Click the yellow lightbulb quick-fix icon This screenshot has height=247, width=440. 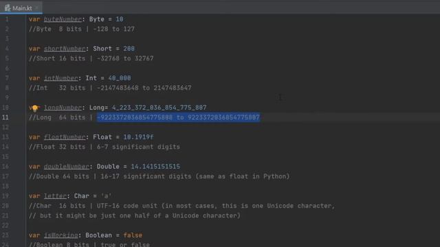pos(35,108)
